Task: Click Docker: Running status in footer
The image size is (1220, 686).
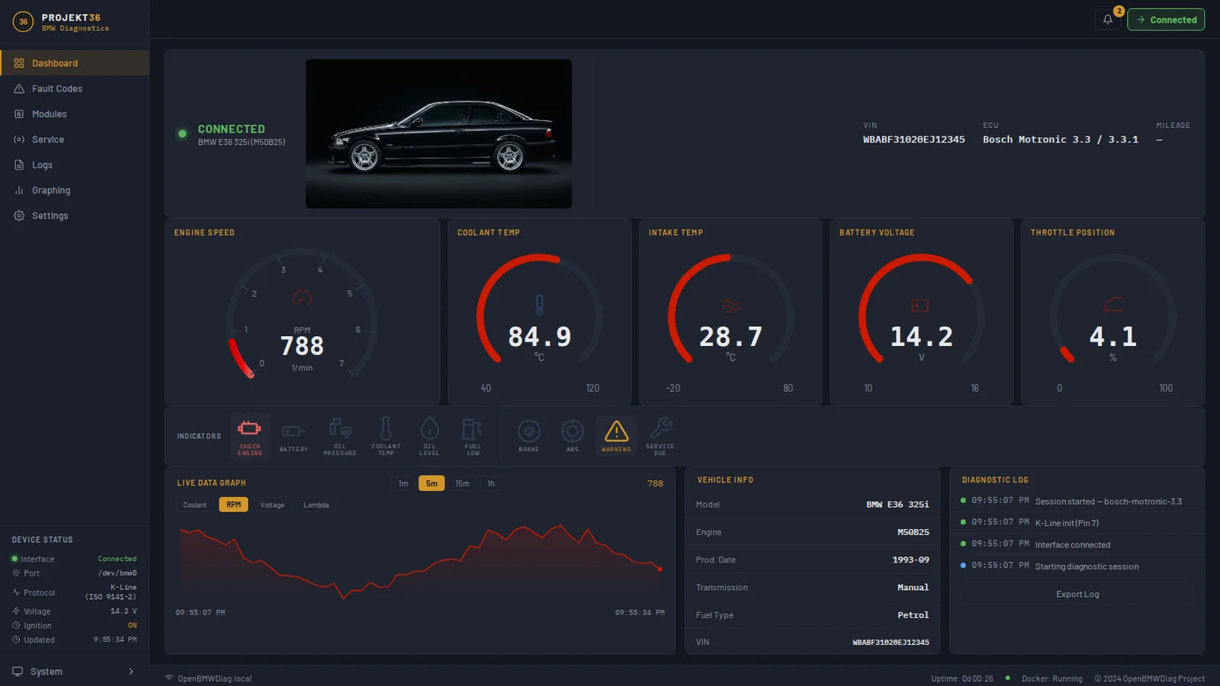Action: pyautogui.click(x=1051, y=678)
